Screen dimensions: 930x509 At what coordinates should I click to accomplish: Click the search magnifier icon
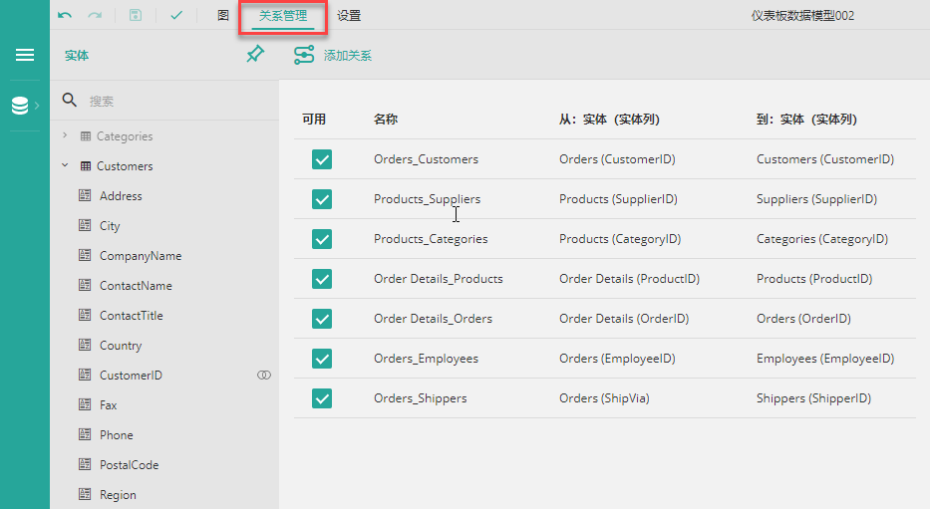[70, 100]
